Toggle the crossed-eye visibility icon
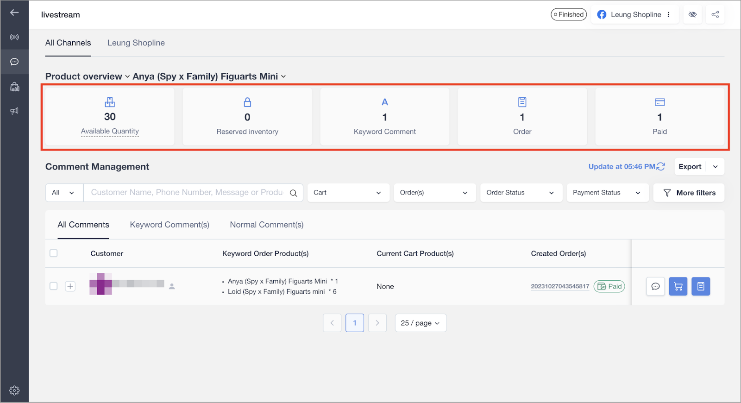741x403 pixels. point(692,14)
